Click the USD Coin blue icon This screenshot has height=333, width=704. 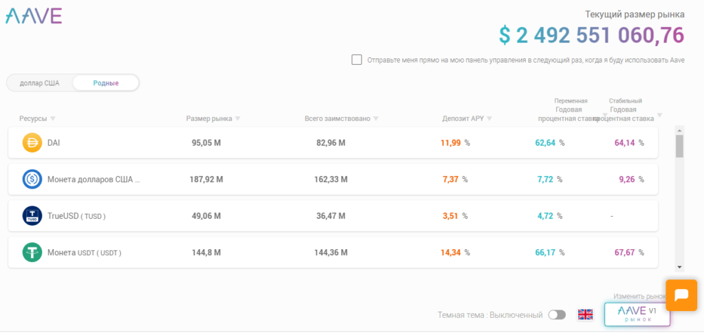coord(32,180)
